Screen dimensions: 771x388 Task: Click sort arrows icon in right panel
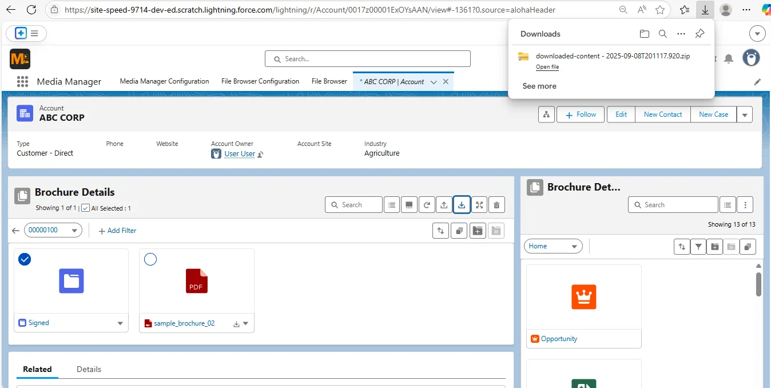coord(682,247)
